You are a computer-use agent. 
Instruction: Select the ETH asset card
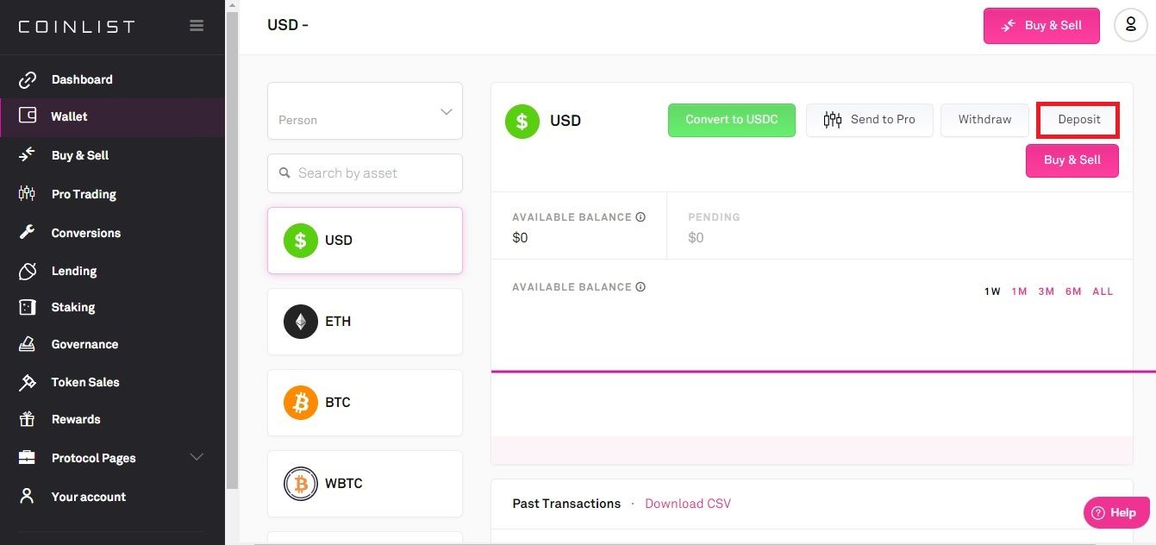click(365, 322)
